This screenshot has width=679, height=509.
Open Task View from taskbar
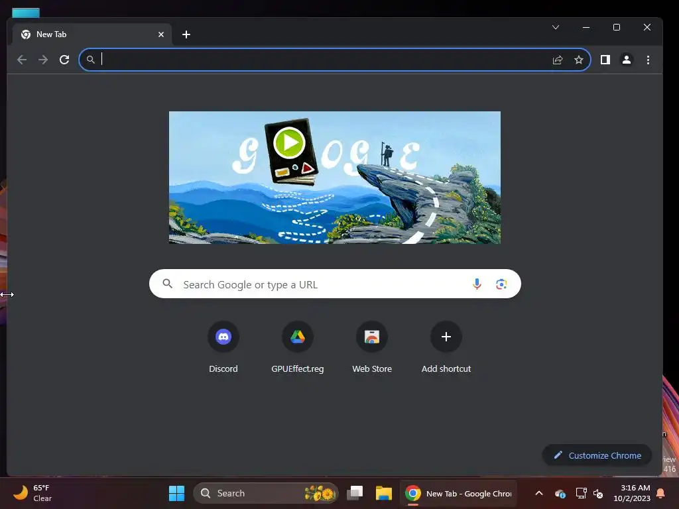pyautogui.click(x=355, y=493)
